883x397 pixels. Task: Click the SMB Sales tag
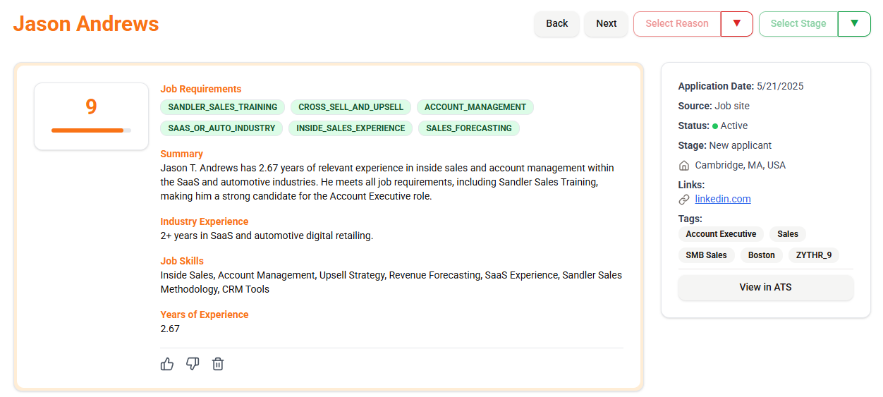[x=706, y=255]
